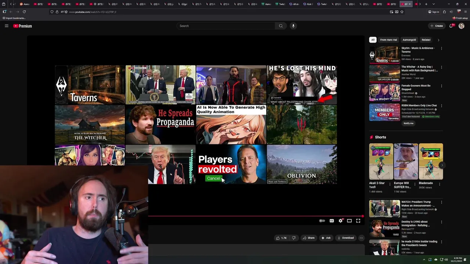Viewport: 470px width, 264px height.
Task: Go to YouTube Premium home via logo
Action: point(23,26)
